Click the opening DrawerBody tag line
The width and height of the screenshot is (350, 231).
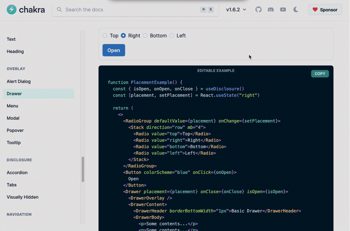pos(149,218)
